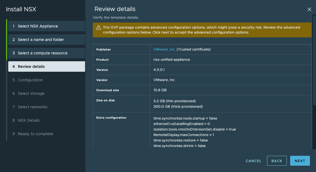Viewport: 316px width, 172px height.
Task: Click the Install NSX title
Action: pyautogui.click(x=21, y=9)
